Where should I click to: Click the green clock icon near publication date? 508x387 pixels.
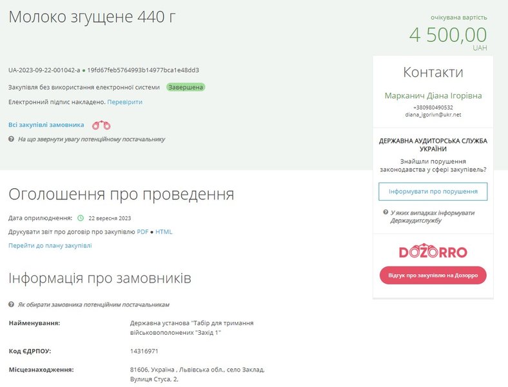click(x=81, y=218)
